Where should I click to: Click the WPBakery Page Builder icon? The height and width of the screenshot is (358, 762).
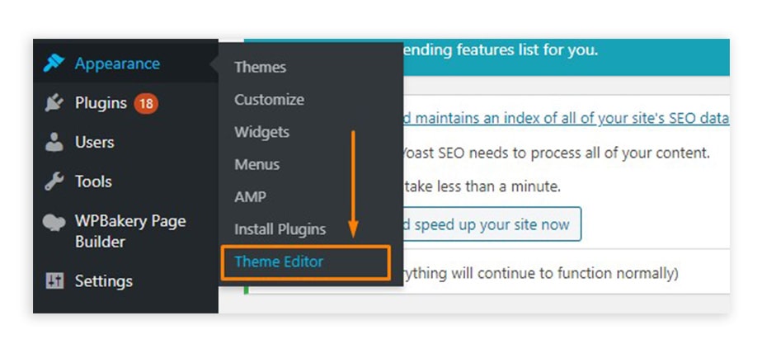pos(54,223)
